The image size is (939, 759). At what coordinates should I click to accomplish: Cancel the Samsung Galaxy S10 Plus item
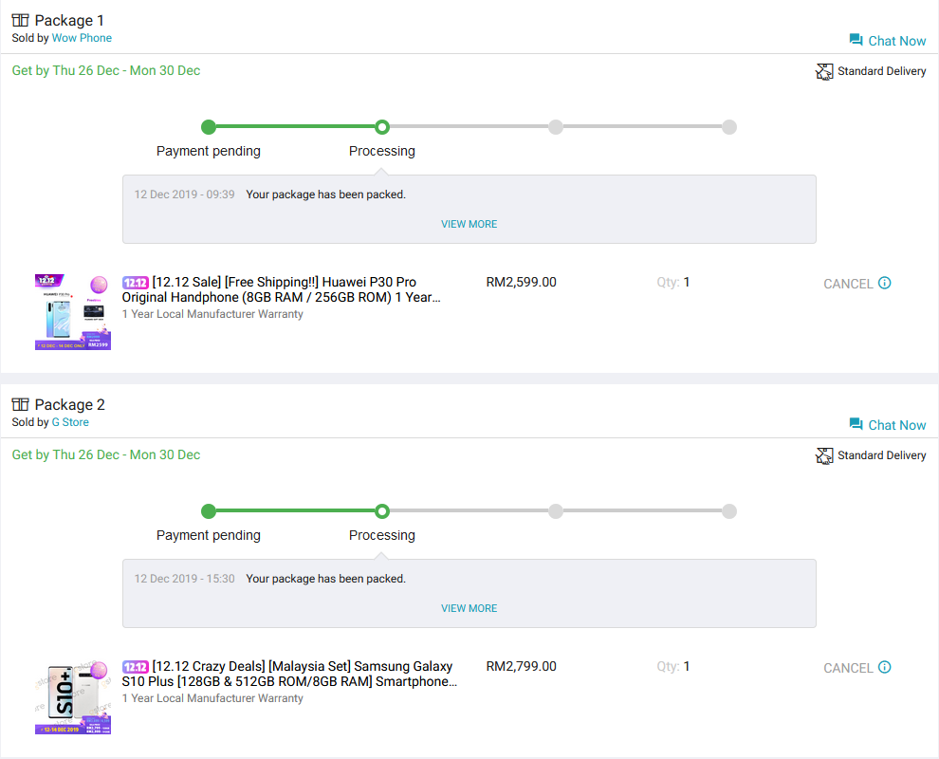[x=848, y=669]
